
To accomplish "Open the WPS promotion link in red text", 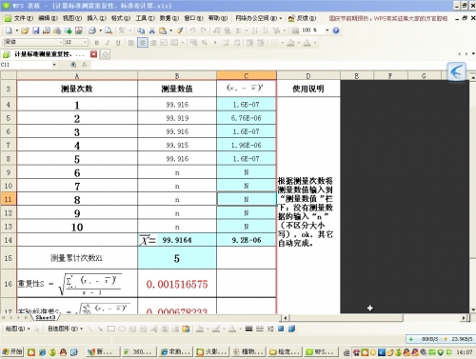I will coord(388,18).
